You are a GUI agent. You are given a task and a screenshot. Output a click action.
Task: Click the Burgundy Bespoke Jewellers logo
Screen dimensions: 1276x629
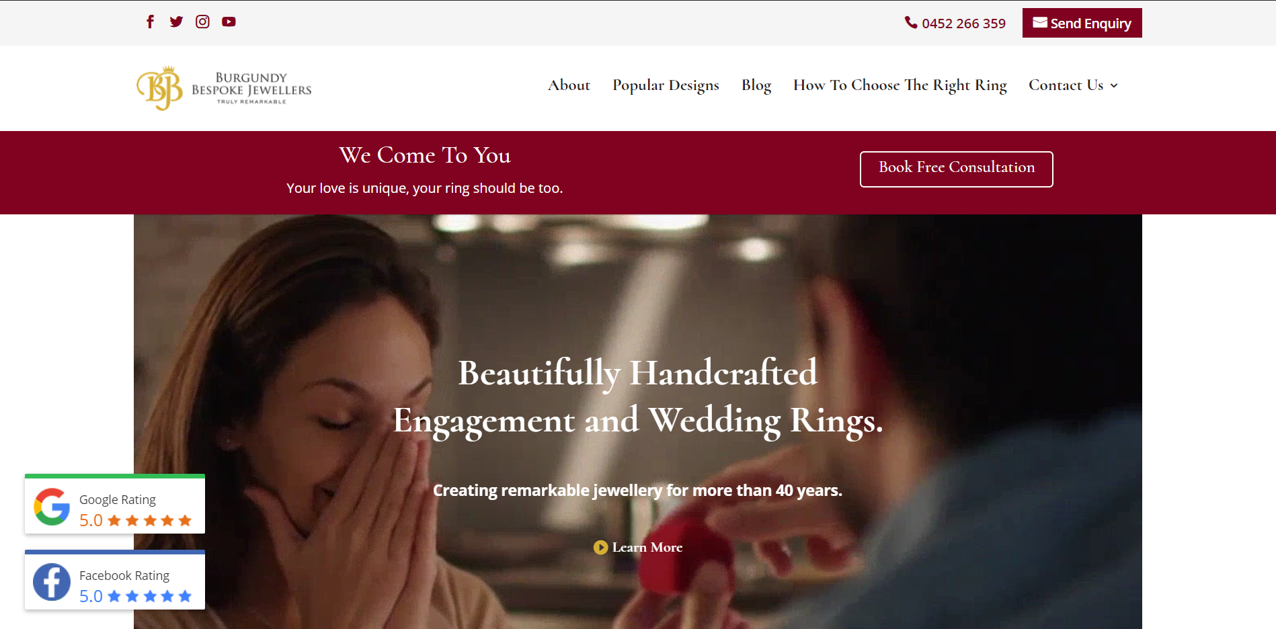point(225,89)
